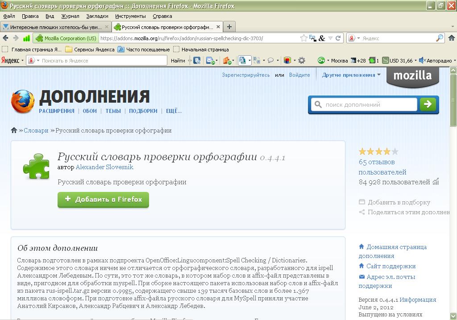
Task: Open the 65 отзывов пользователей link
Action: click(x=382, y=167)
